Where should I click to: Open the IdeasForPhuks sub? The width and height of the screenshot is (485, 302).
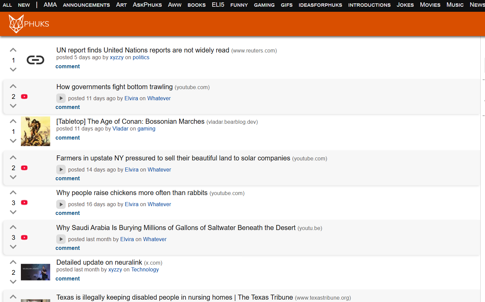[320, 5]
